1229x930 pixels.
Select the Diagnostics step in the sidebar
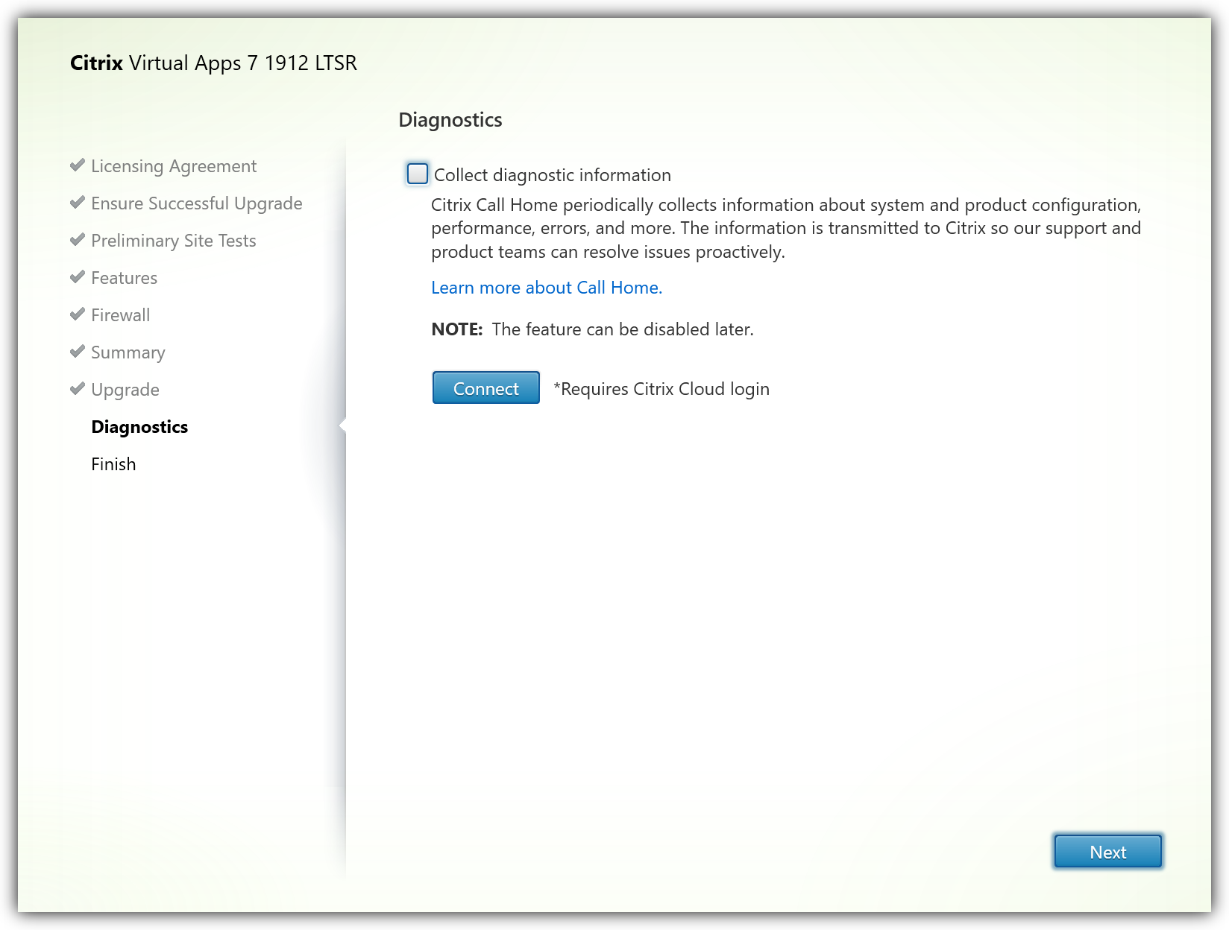(x=139, y=427)
